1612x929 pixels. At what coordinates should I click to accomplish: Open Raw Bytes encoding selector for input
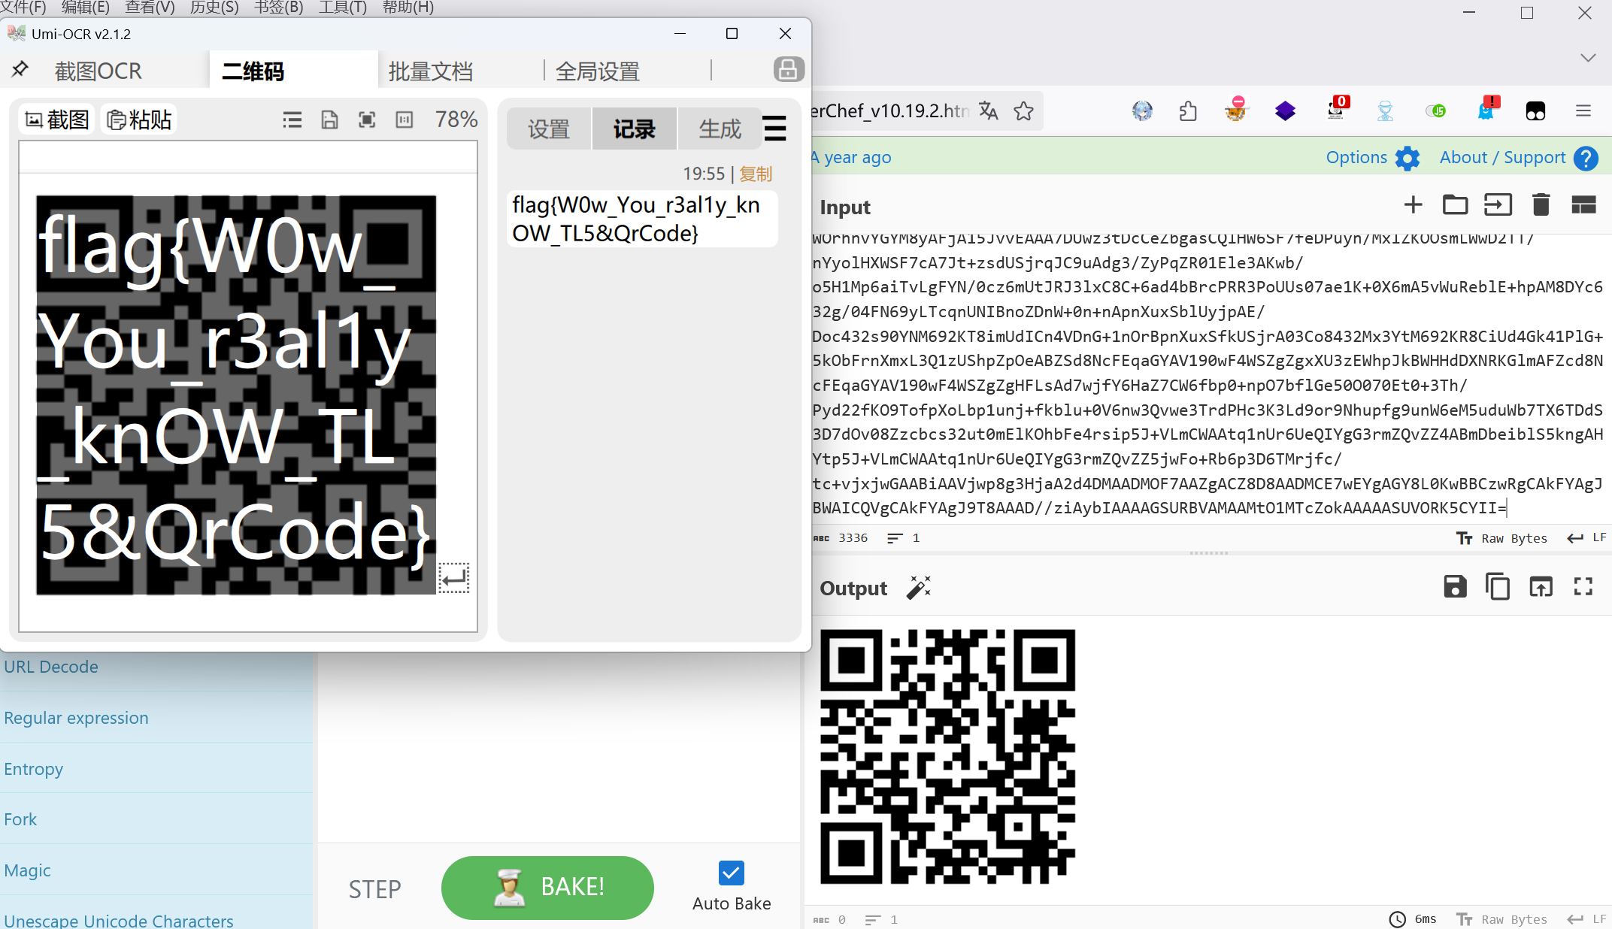click(x=1503, y=538)
